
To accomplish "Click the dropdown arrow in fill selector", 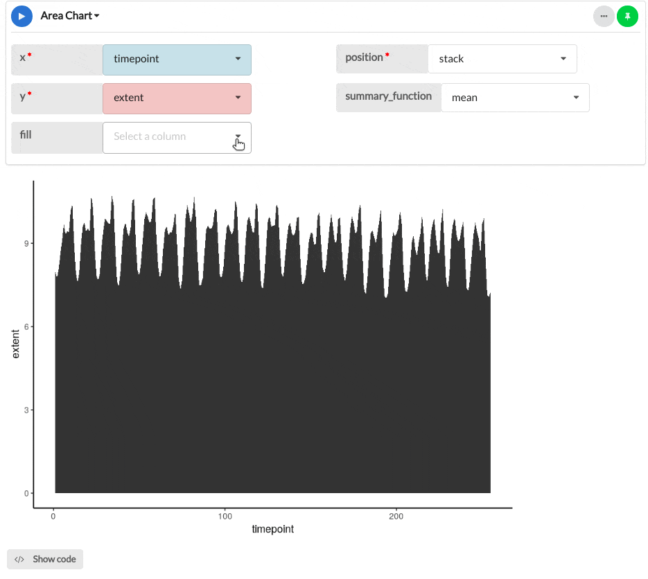I will pos(238,137).
